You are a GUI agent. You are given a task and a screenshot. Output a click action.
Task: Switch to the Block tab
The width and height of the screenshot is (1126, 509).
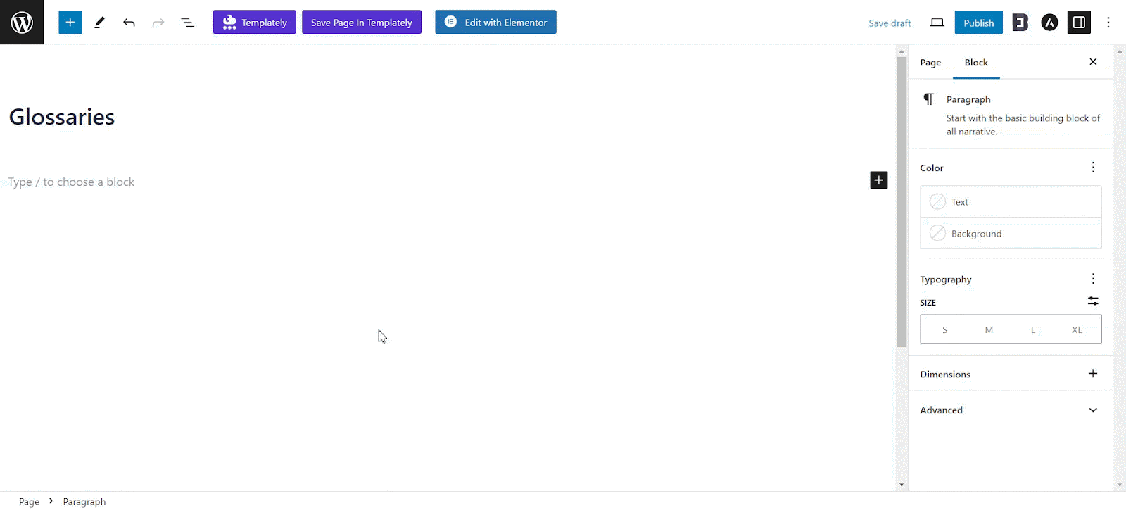pyautogui.click(x=976, y=62)
